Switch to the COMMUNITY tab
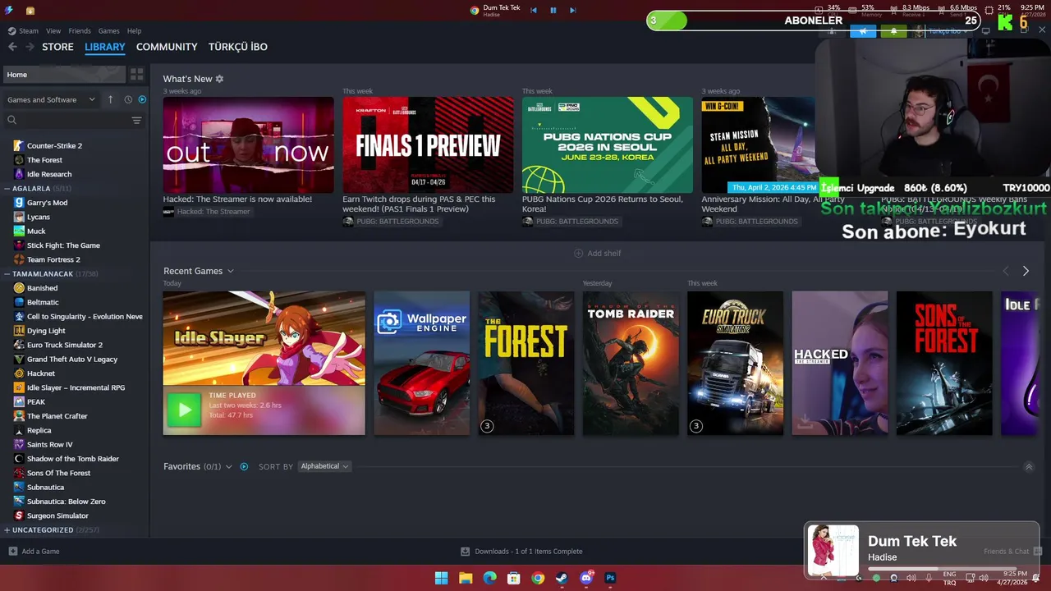 [x=167, y=47]
